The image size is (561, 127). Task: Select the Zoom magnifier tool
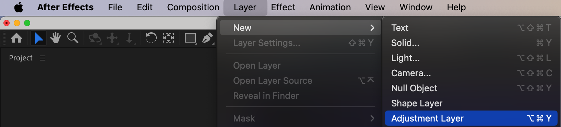pyautogui.click(x=73, y=38)
